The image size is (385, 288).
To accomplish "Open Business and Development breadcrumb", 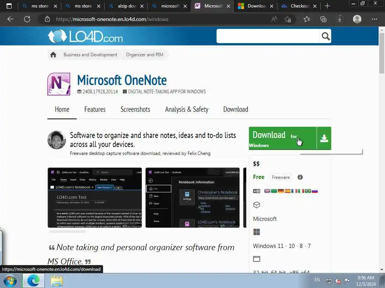I will (90, 55).
